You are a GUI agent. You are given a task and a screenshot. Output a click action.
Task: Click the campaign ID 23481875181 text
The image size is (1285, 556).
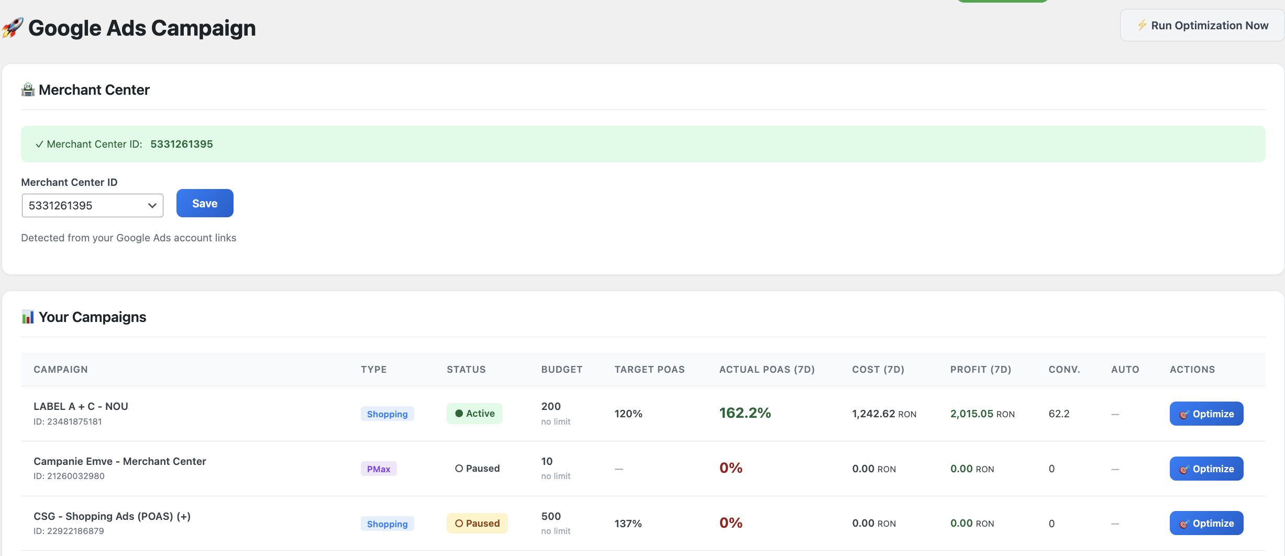click(x=68, y=421)
